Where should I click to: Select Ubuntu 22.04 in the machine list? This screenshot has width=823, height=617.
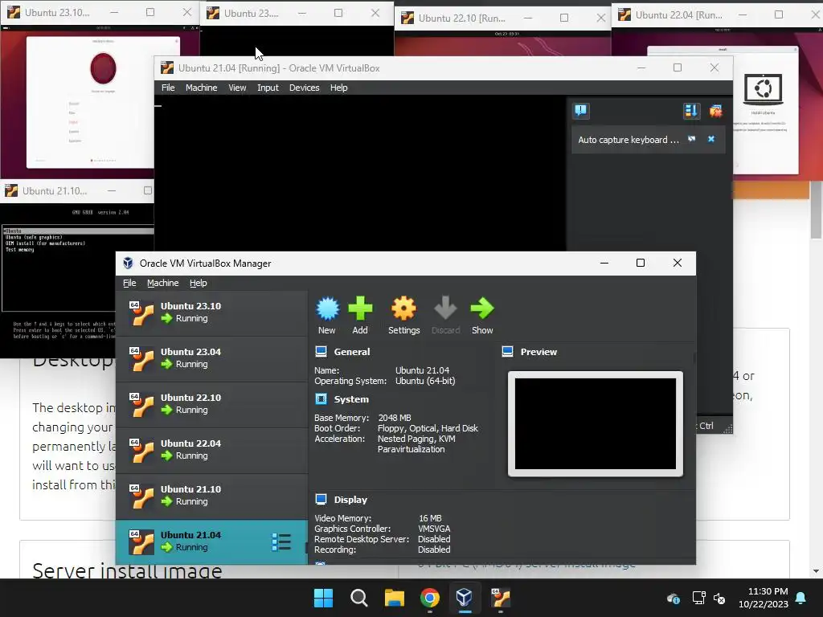coord(211,450)
